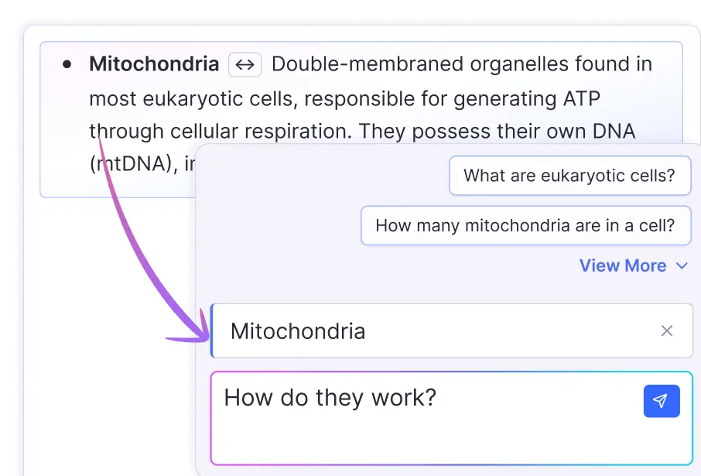Click the bold Mitochondria term heading

tap(154, 64)
